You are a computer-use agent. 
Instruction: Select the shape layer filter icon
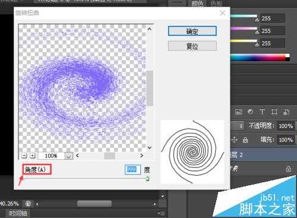(274, 112)
